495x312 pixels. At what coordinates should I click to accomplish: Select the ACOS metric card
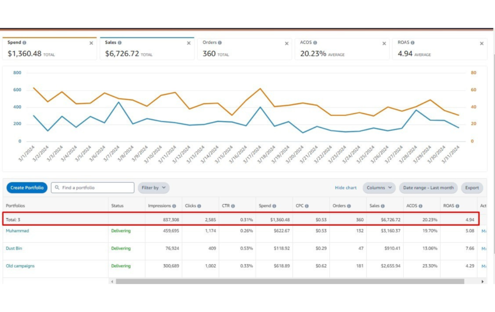coord(342,49)
